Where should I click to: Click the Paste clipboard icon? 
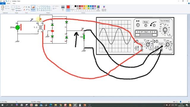click(x=3, y=7)
